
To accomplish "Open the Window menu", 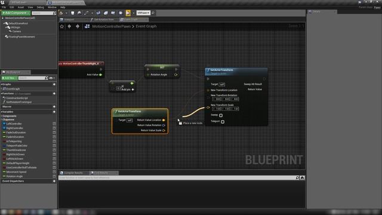I will (x=52, y=7).
